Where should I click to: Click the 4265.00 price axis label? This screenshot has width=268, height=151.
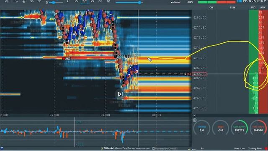200,78
